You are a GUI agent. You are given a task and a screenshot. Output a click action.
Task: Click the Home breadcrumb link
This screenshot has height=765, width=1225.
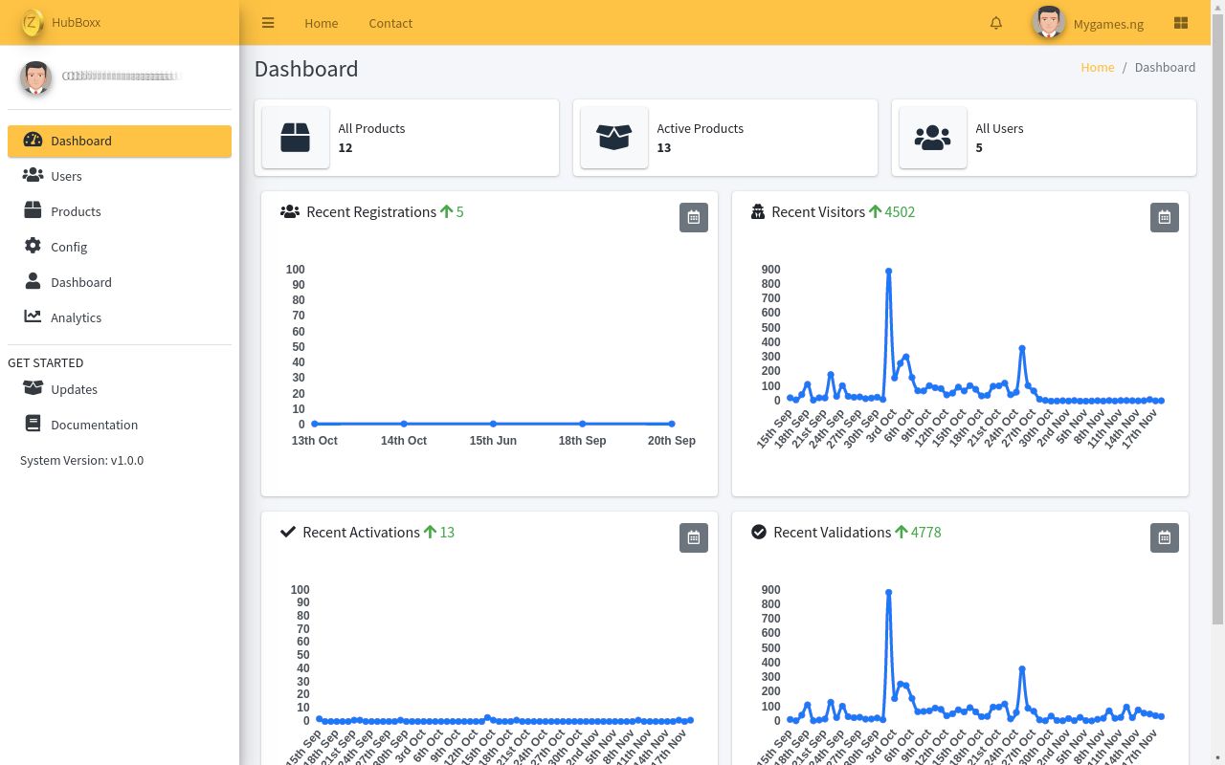[1097, 67]
